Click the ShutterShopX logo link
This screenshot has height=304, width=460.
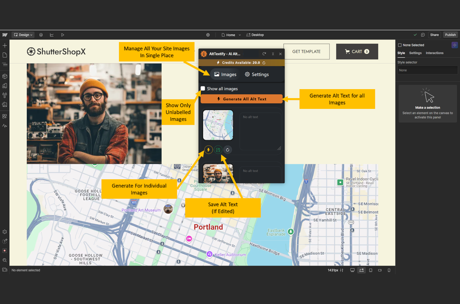tap(56, 51)
